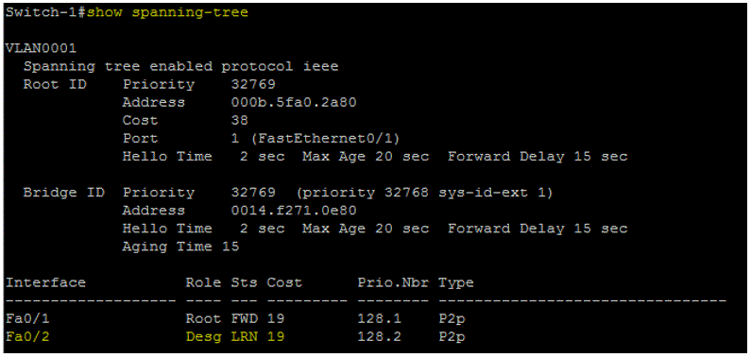Click the Role column header
The image size is (751, 357).
(x=203, y=282)
